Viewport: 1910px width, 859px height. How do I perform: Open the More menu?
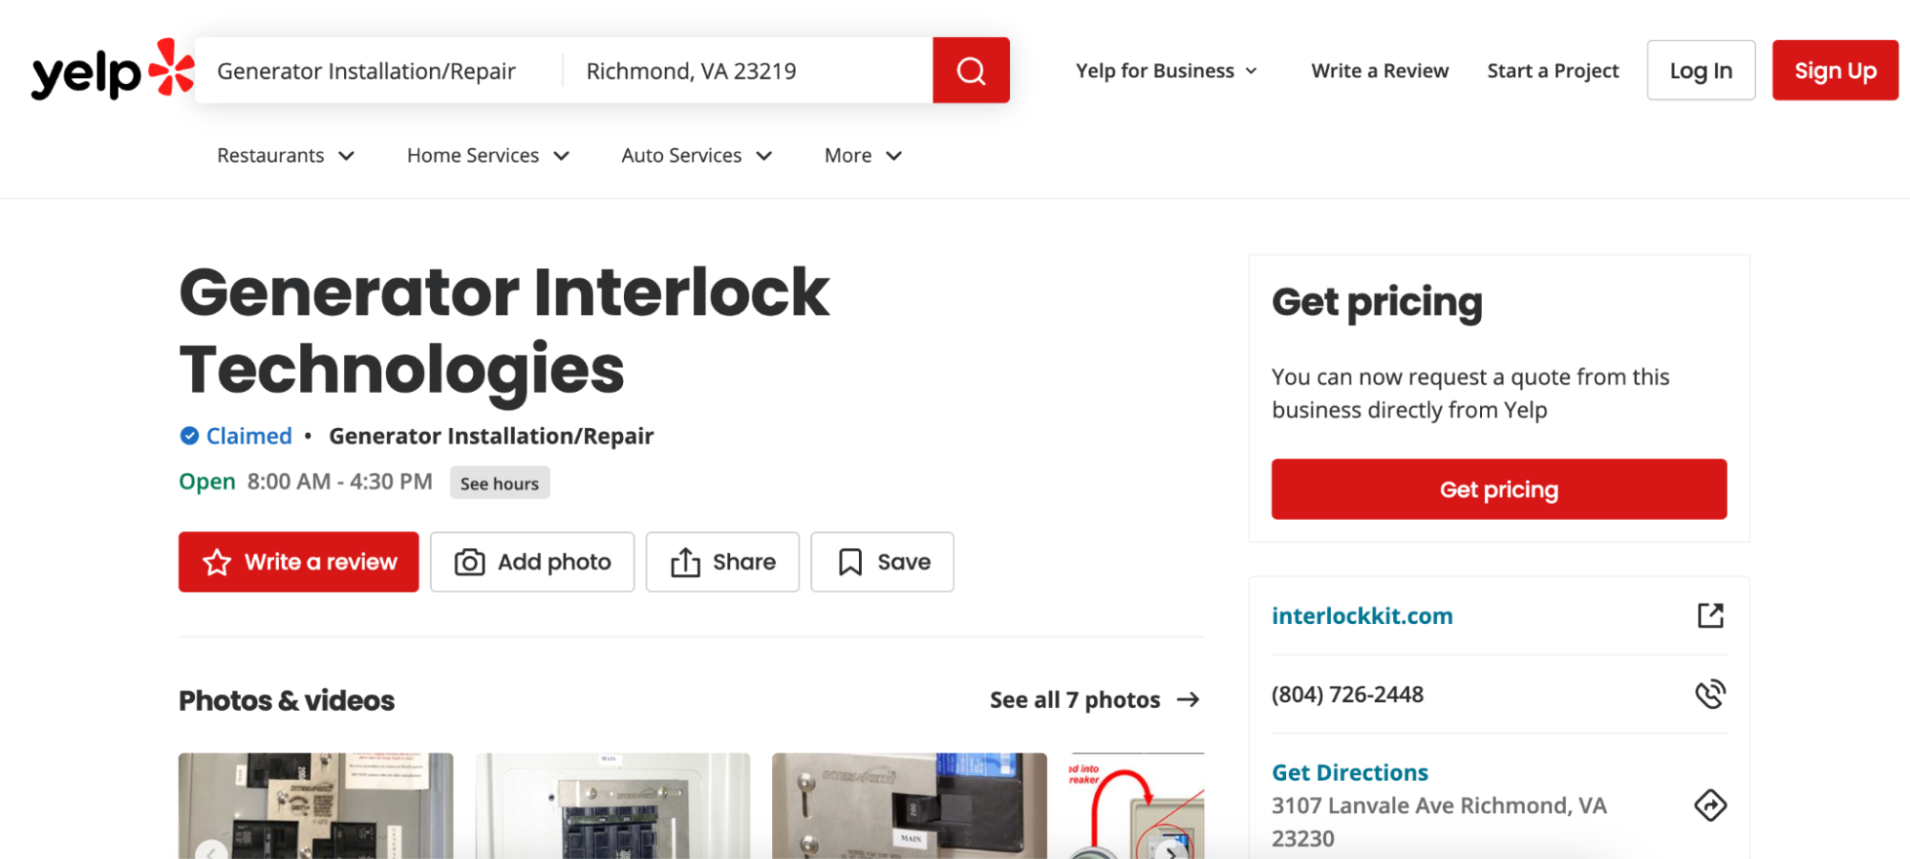click(x=864, y=156)
